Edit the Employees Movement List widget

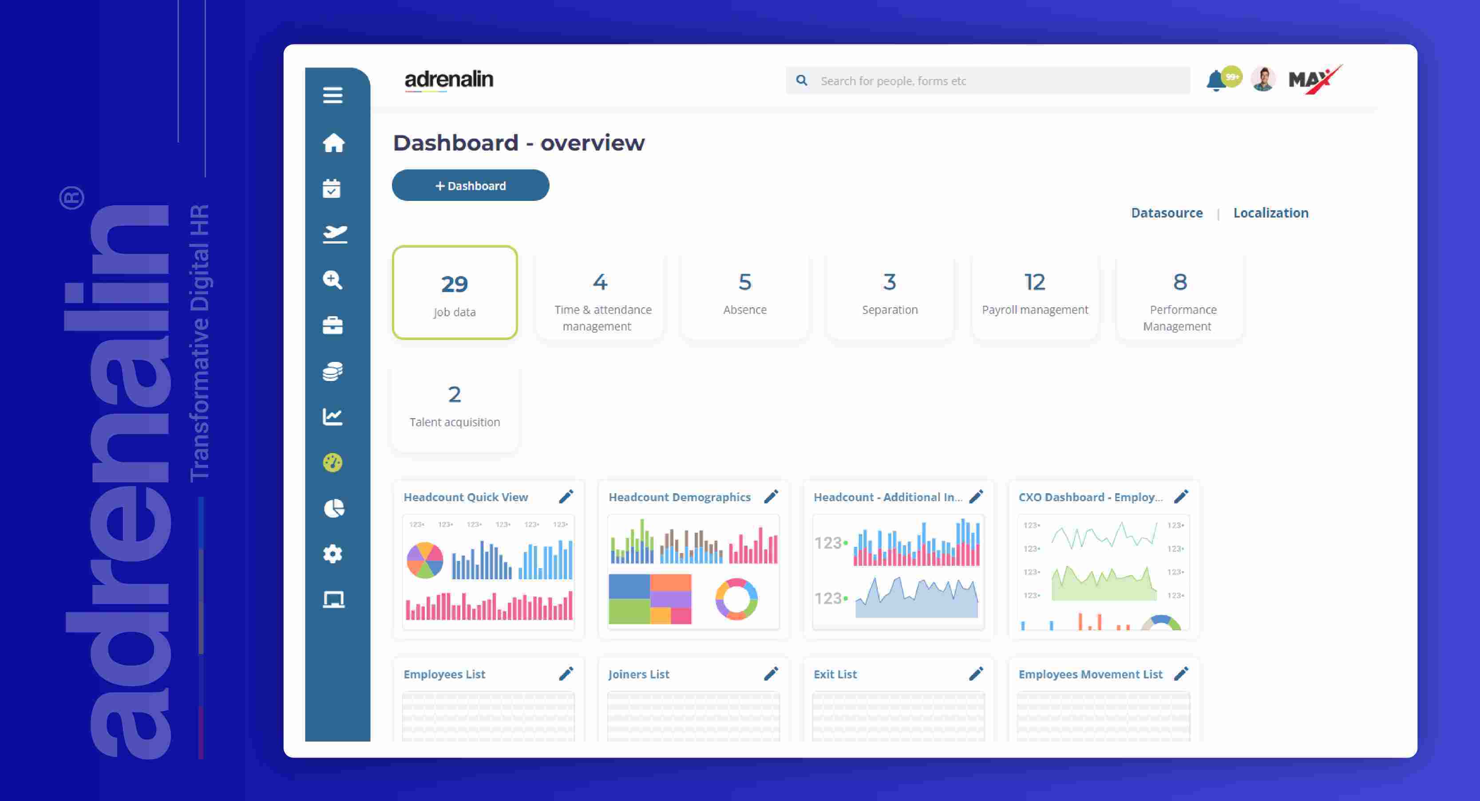[x=1181, y=674]
